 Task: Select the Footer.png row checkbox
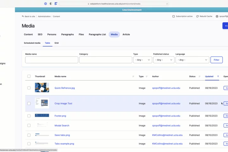point(29,116)
